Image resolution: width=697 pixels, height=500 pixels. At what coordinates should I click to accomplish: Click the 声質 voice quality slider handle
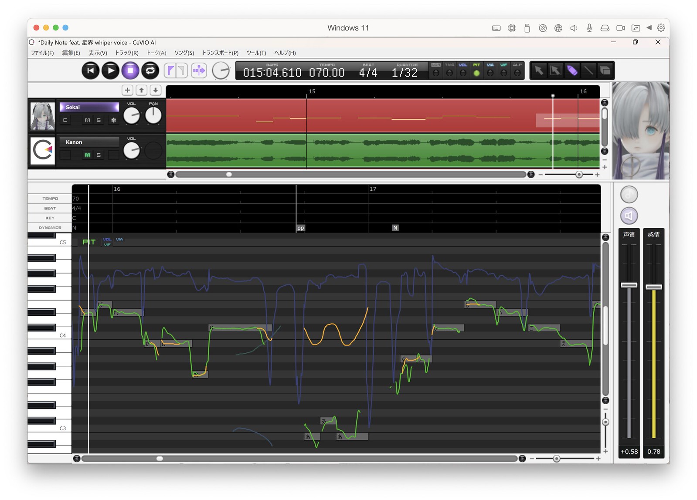[629, 285]
